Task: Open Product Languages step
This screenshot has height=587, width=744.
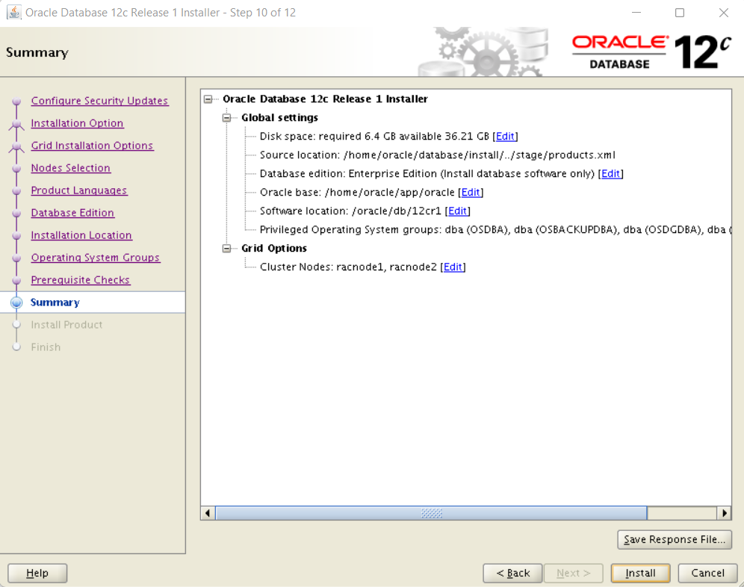Action: click(79, 190)
